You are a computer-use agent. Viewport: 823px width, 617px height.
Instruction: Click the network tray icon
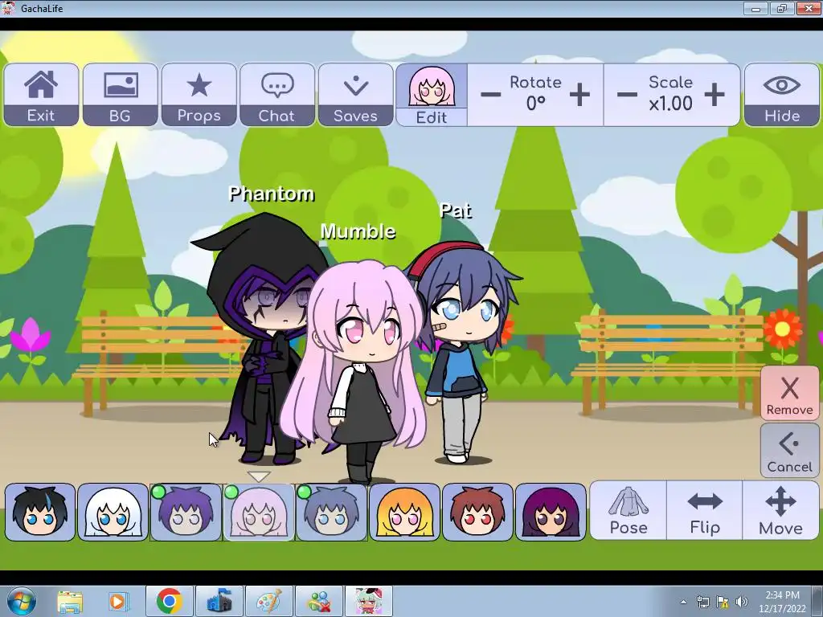point(702,603)
